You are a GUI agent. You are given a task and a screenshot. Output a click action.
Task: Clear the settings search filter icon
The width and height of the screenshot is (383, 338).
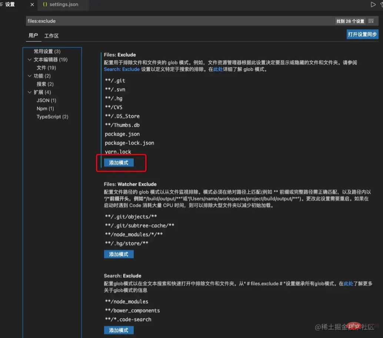pos(371,21)
